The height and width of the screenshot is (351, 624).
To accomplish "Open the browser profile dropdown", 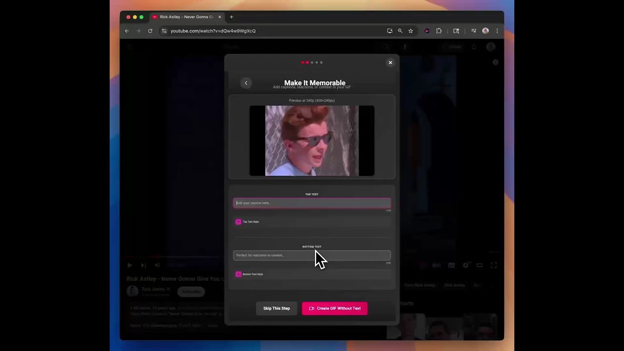I will 486,31.
